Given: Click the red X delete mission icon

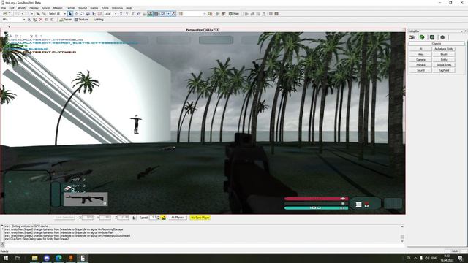Looking at the screenshot, I should click(x=41, y=20).
